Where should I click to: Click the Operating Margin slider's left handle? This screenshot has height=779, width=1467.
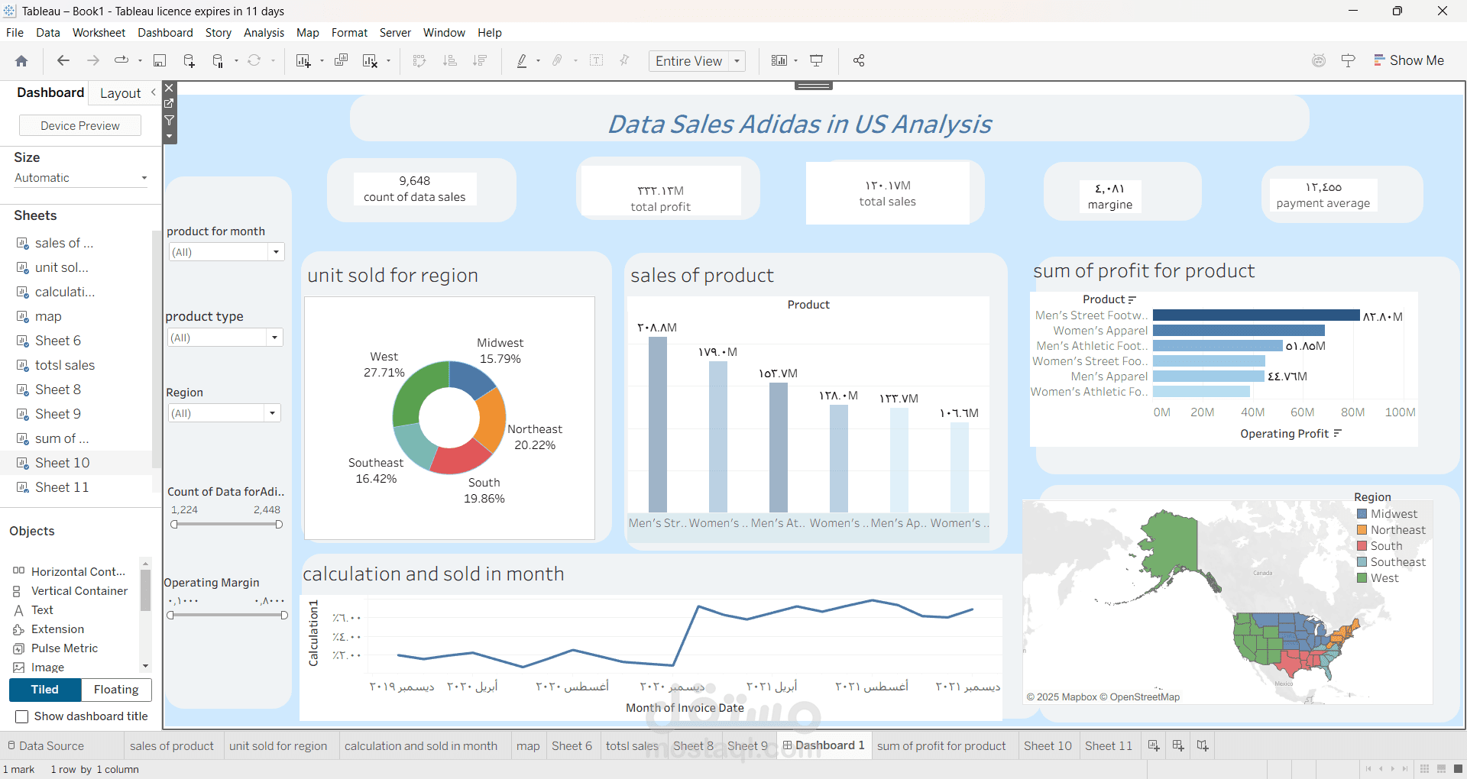tap(171, 615)
